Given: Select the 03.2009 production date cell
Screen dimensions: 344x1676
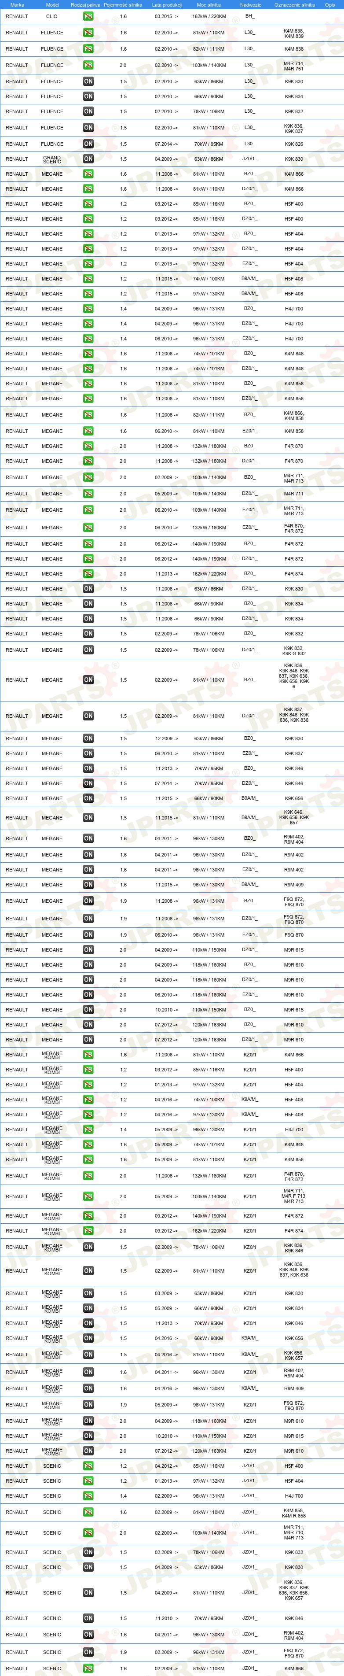Looking at the screenshot, I should [x=166, y=1293].
